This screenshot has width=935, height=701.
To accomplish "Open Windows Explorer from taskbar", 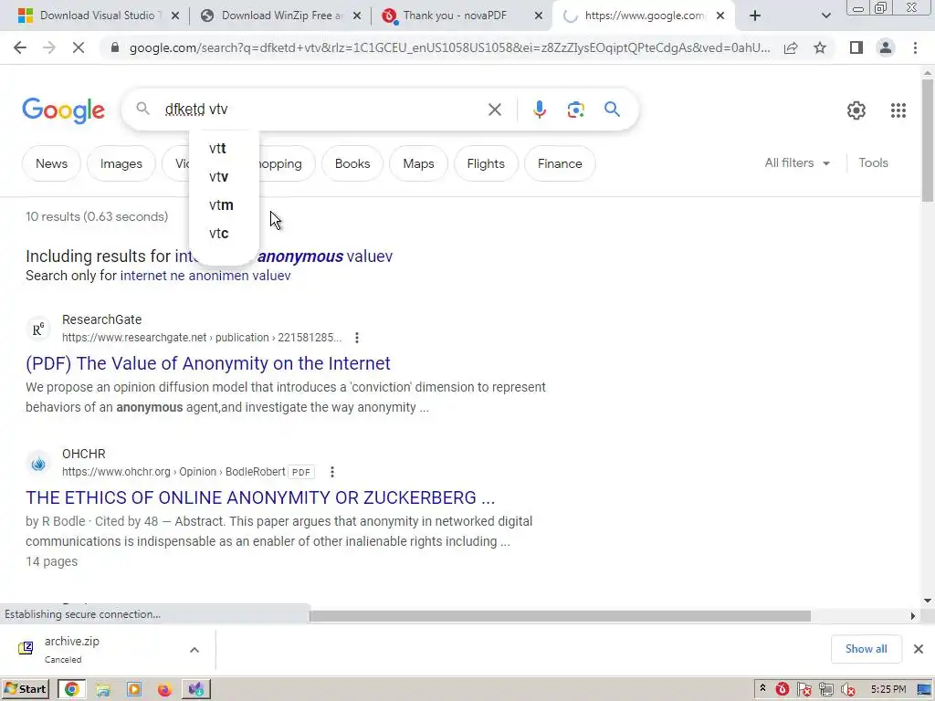I will click(x=102, y=690).
